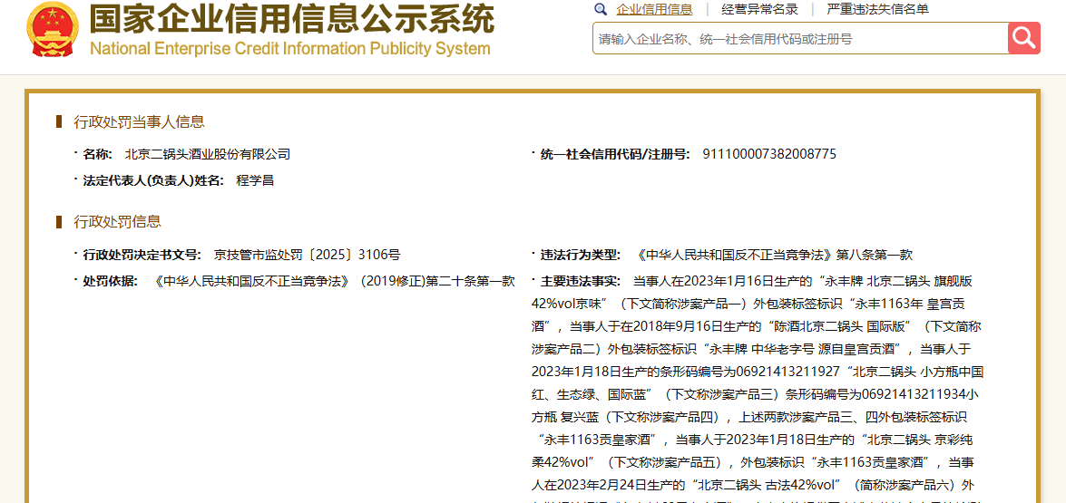The image size is (1066, 503).
Task: Open the 经营异常名录 tab
Action: point(759,10)
